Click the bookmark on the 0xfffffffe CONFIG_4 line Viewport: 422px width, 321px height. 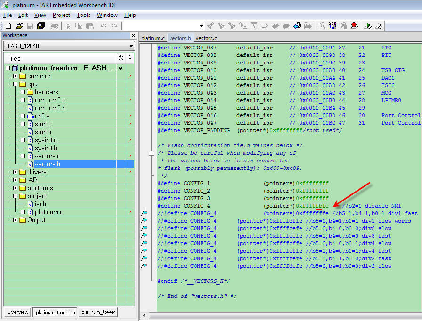(145, 213)
